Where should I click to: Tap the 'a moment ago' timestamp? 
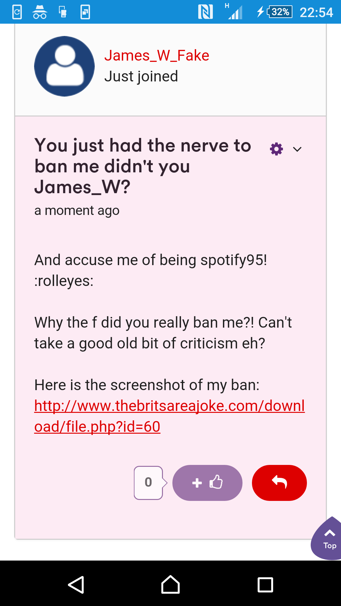click(x=77, y=211)
